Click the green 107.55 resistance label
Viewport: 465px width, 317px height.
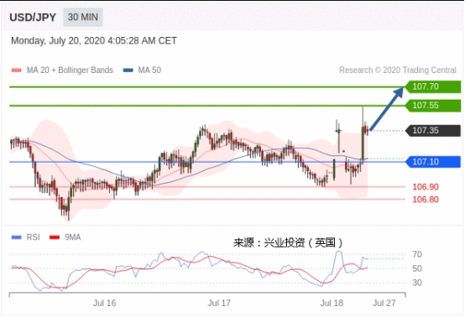[x=432, y=105]
